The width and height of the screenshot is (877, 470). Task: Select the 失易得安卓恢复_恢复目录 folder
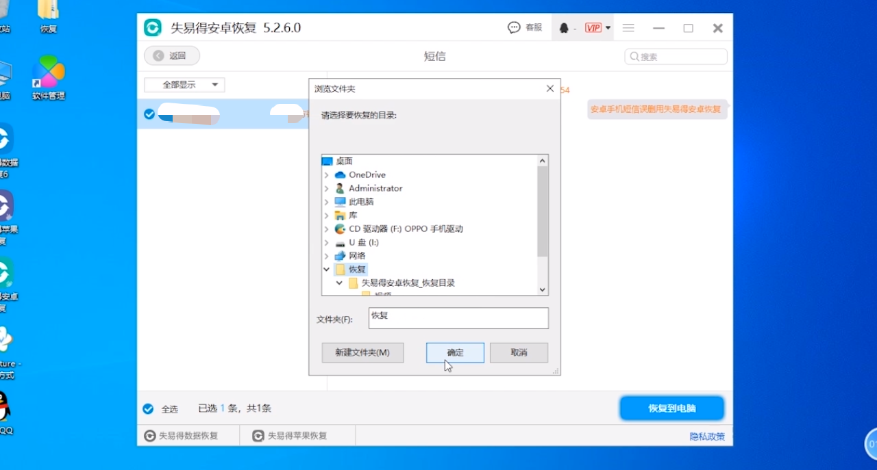[x=408, y=283]
